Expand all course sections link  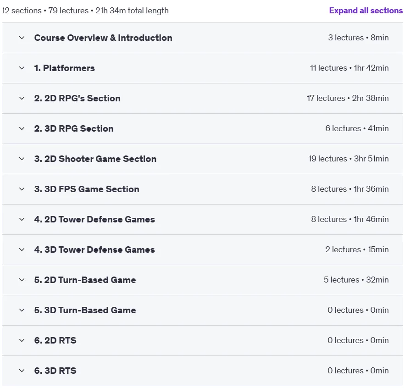click(366, 11)
